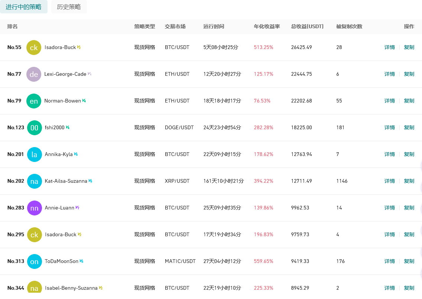Click the 1146 copy count value

(x=342, y=181)
